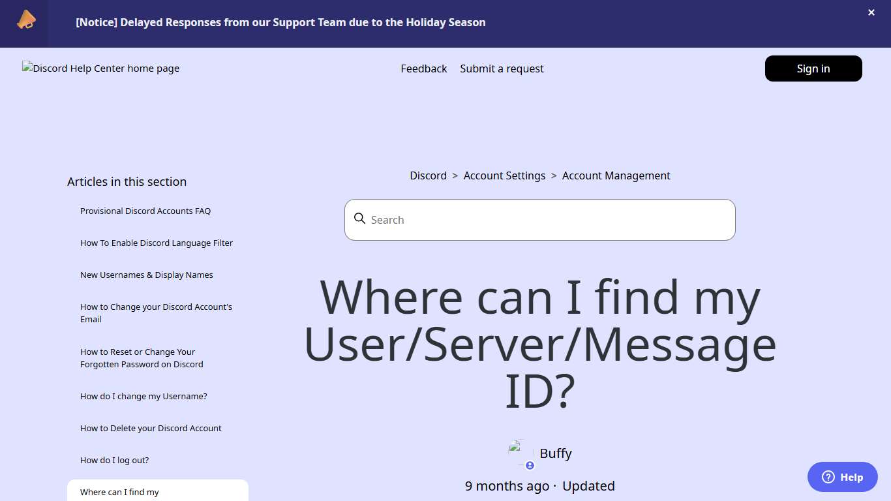Dismiss the holiday notice banner
The height and width of the screenshot is (501, 891).
871,12
